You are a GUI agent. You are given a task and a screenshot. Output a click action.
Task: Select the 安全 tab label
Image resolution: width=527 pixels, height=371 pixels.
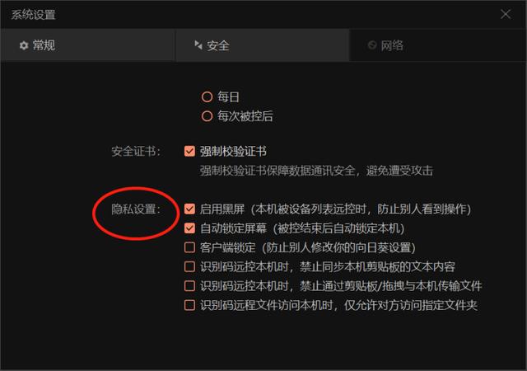pyautogui.click(x=218, y=45)
